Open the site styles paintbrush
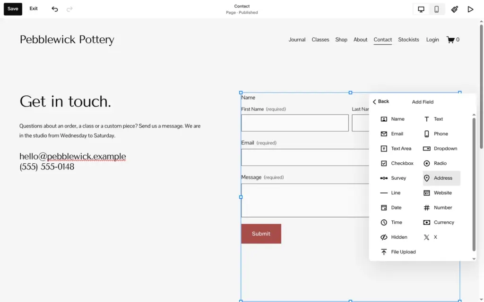Screen dimensions: 484x302 point(455,9)
